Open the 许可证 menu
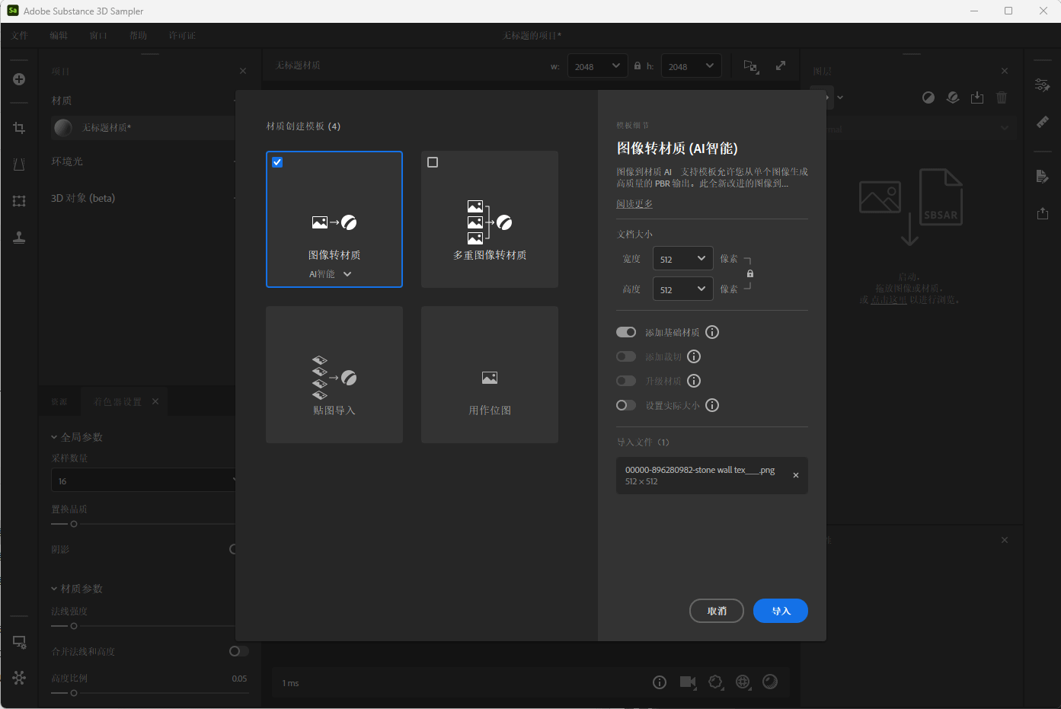The image size is (1061, 709). (x=182, y=36)
